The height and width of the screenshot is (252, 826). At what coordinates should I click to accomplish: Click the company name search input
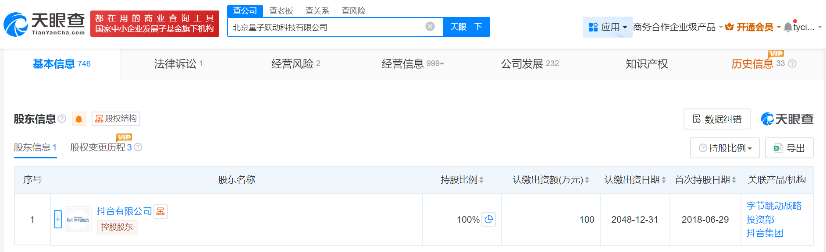[x=324, y=27]
